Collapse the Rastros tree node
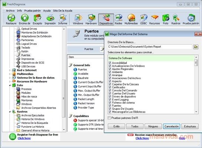The width and height of the screenshot is (202, 148). (10, 112)
